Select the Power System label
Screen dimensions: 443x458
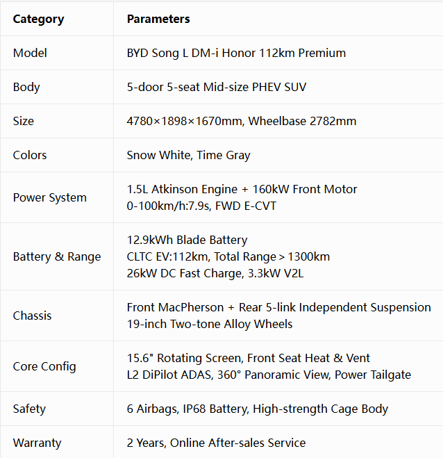49,198
